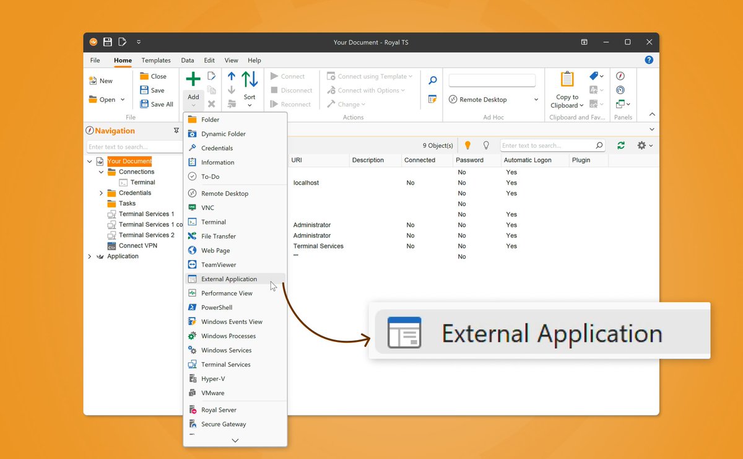Click the Move Up blue arrow icon
This screenshot has width=743, height=459.
pyautogui.click(x=232, y=76)
